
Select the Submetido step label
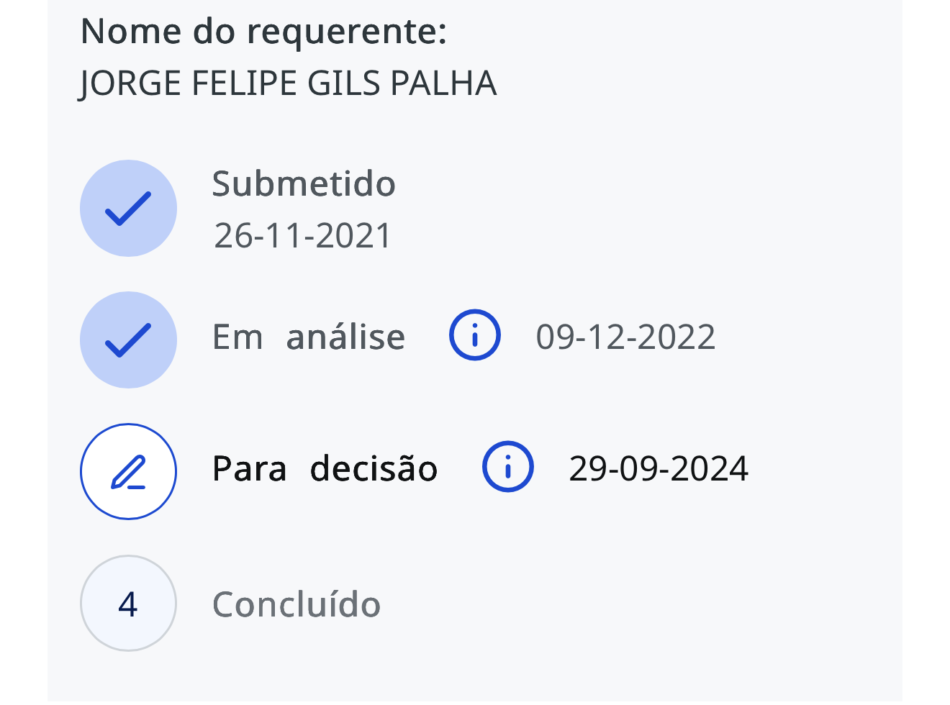tap(304, 184)
